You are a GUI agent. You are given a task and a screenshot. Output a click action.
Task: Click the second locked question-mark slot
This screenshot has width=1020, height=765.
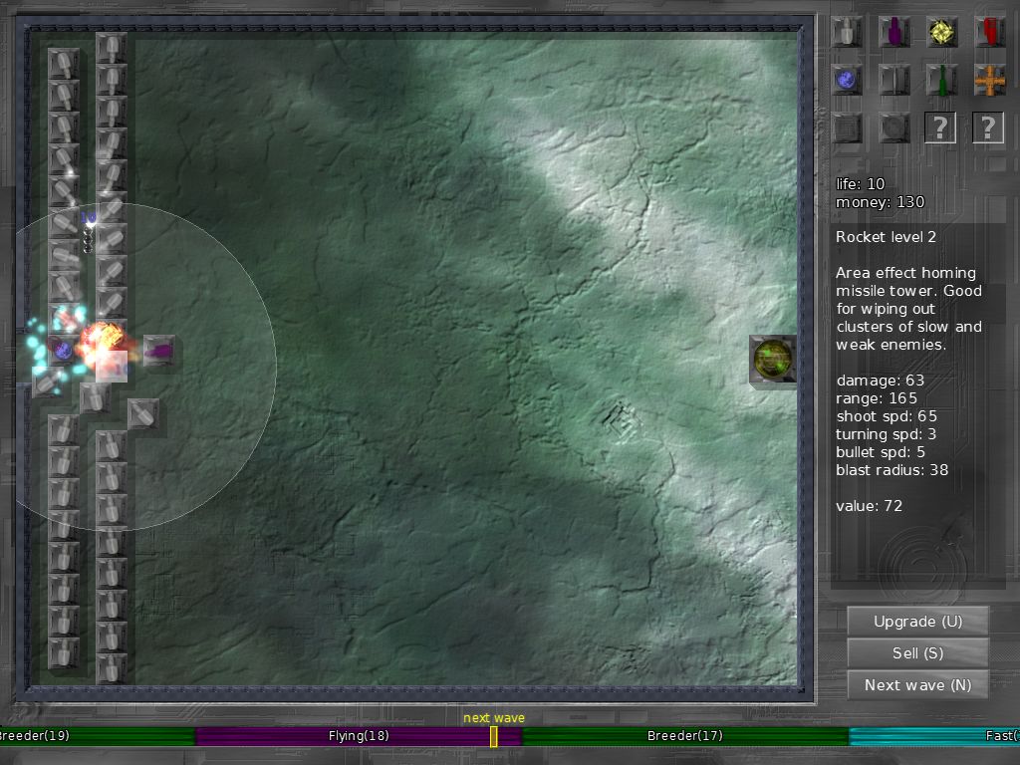point(988,127)
